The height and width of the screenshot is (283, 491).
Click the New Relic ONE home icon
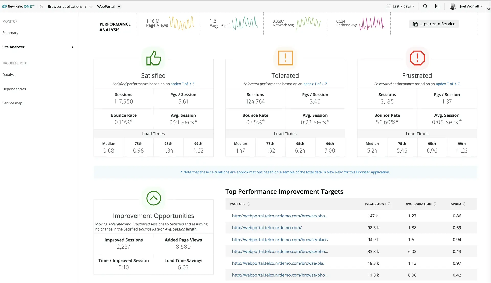[41, 6]
